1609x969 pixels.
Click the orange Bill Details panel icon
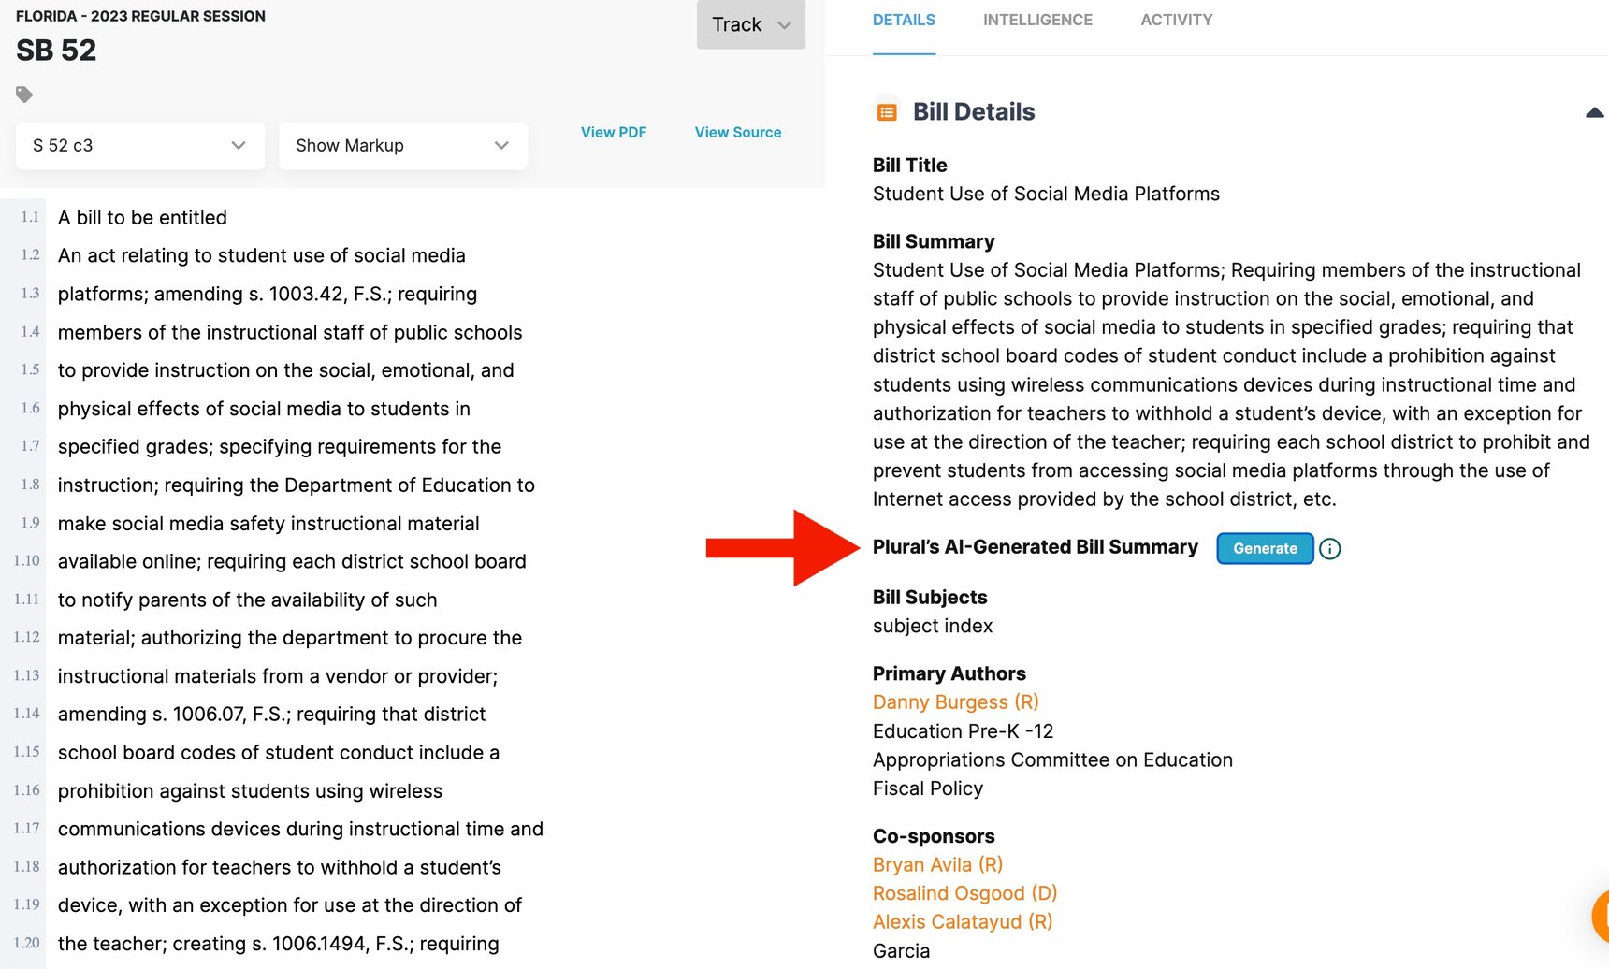tap(887, 109)
